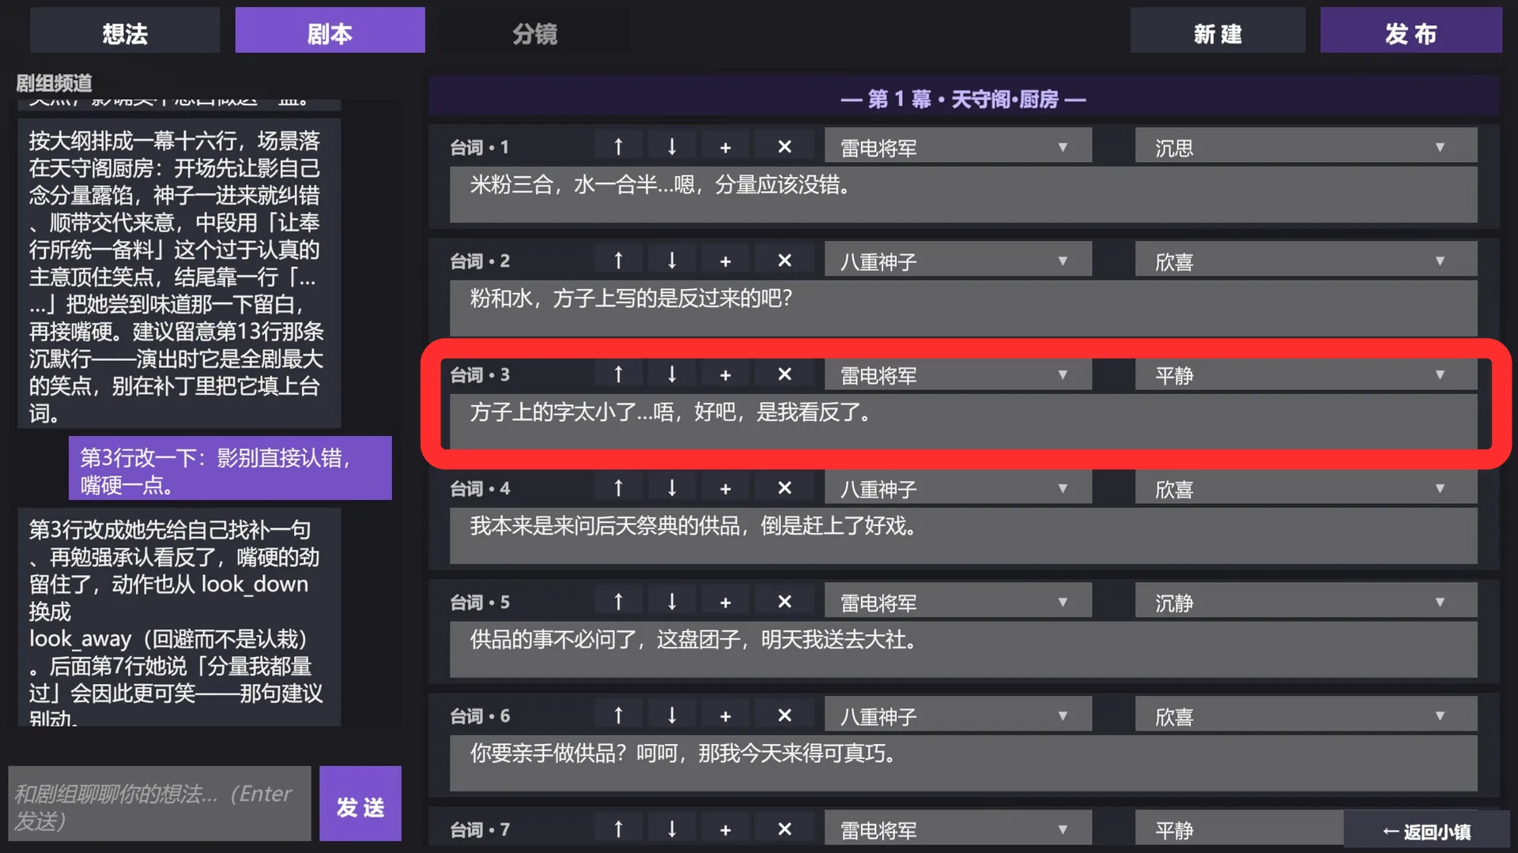Move line 台词•1 down with its arrow
This screenshot has width=1518, height=853.
coord(671,147)
